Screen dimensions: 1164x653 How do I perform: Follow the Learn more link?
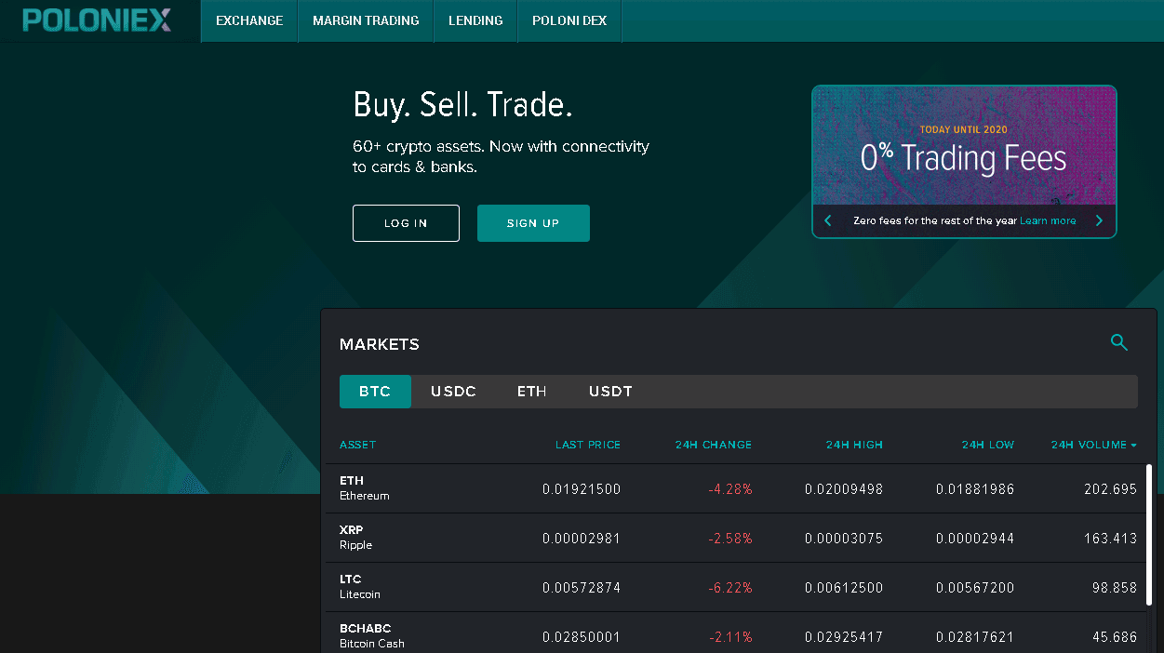1048,221
